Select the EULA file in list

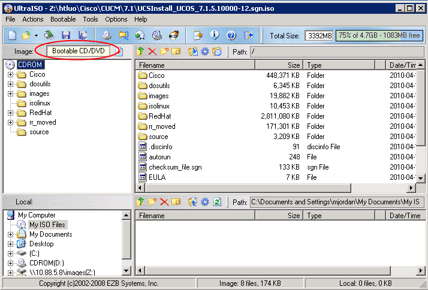[157, 177]
